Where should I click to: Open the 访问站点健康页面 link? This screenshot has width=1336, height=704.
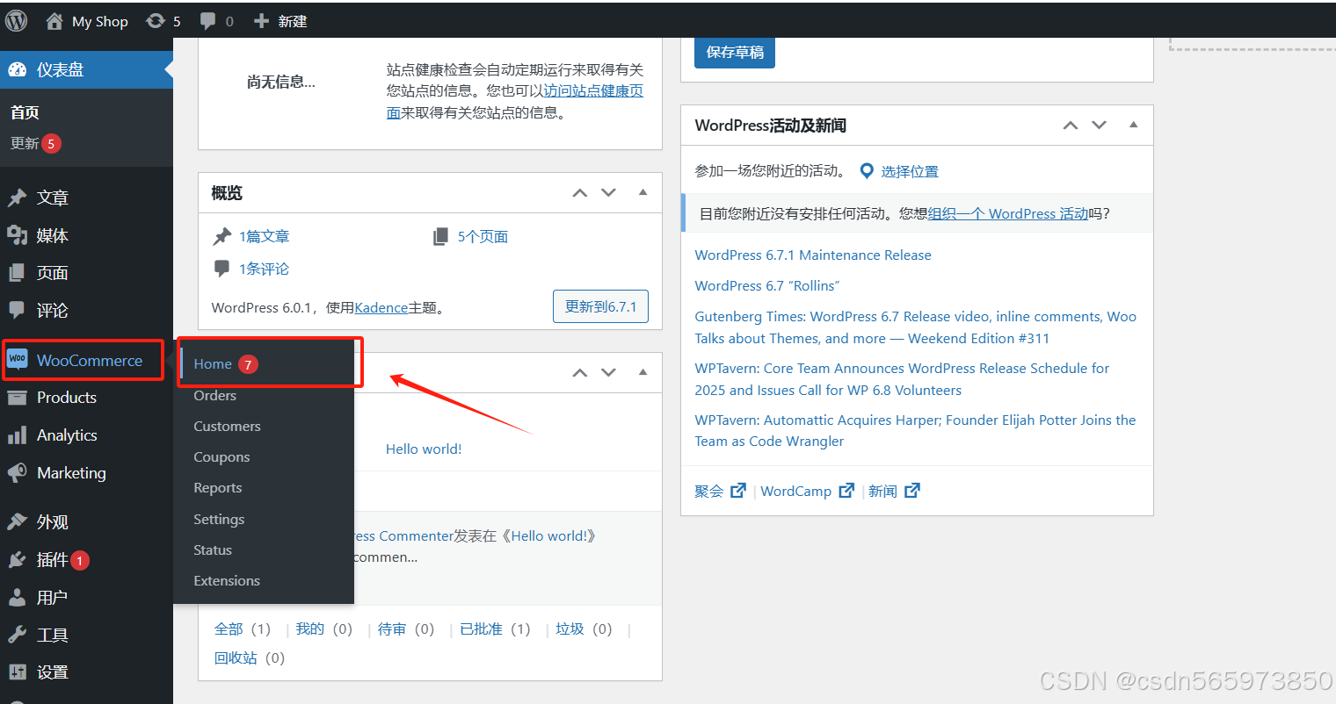point(515,102)
